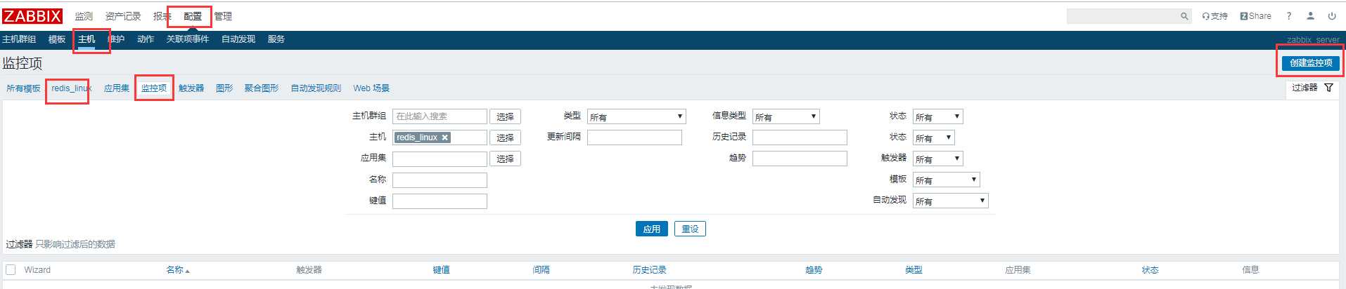The width and height of the screenshot is (1346, 289).
Task: Switch to the 触发器 tab
Action: point(191,88)
